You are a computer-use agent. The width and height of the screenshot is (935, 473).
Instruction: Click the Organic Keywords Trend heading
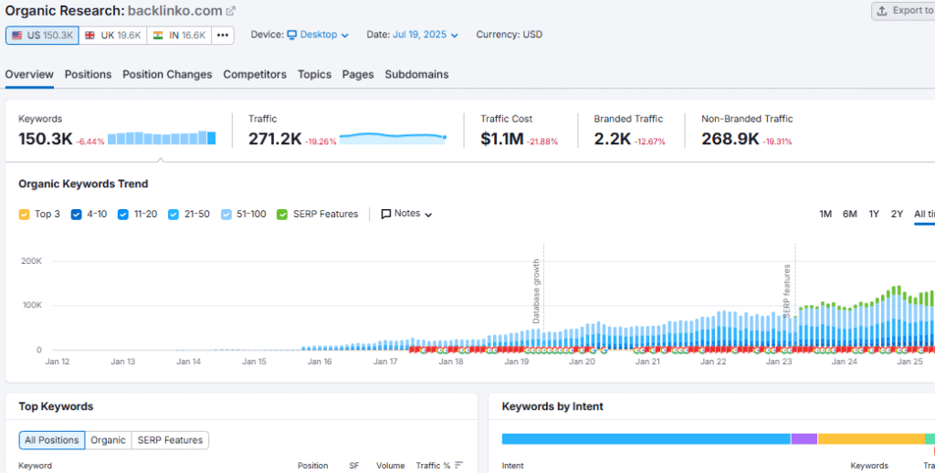point(83,184)
